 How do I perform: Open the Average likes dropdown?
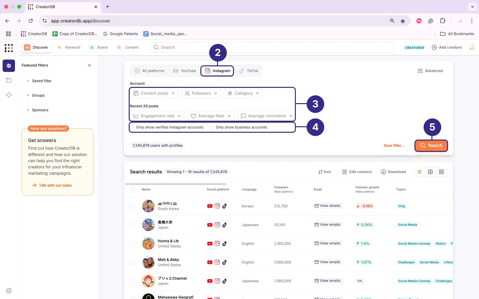tap(211, 116)
